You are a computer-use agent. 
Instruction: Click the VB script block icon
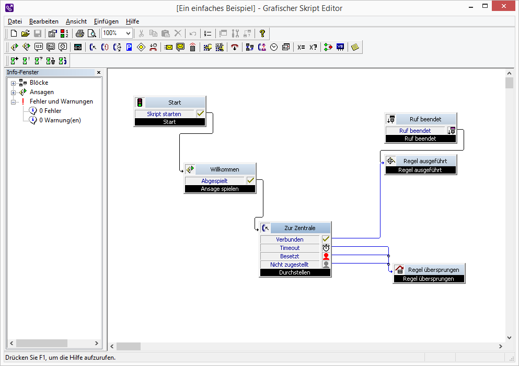click(x=340, y=47)
